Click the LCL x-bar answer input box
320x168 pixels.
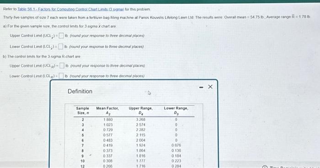tap(61, 47)
